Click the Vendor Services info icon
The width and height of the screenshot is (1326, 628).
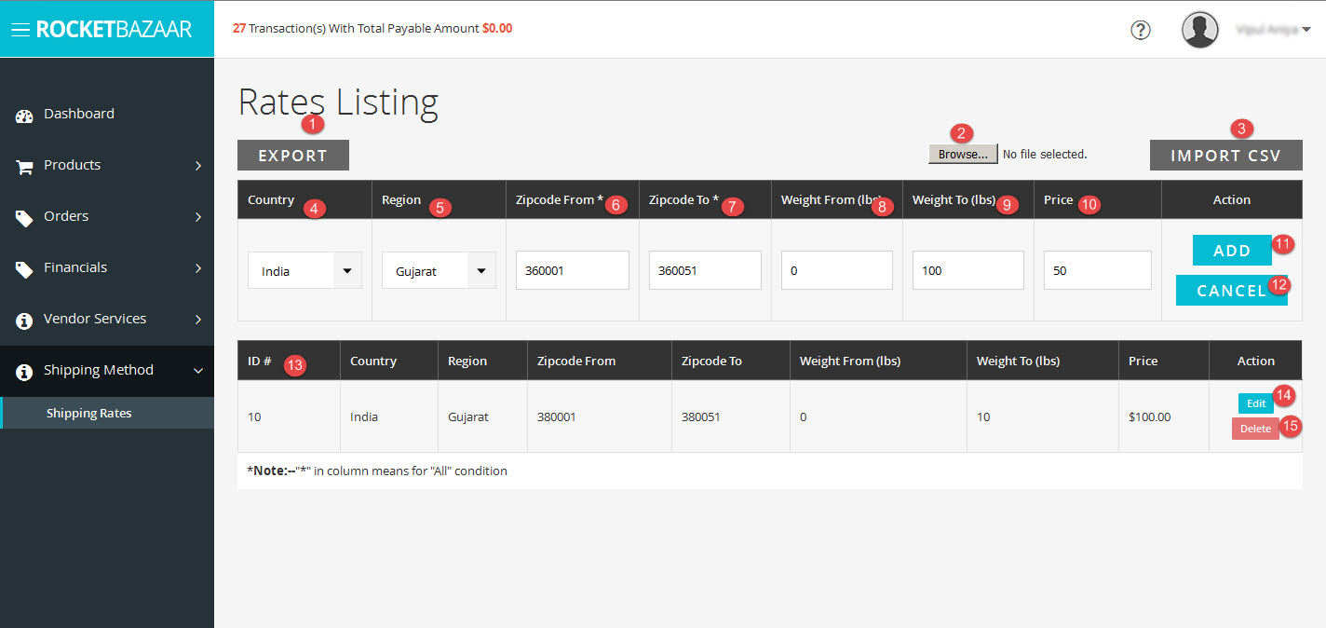point(24,321)
